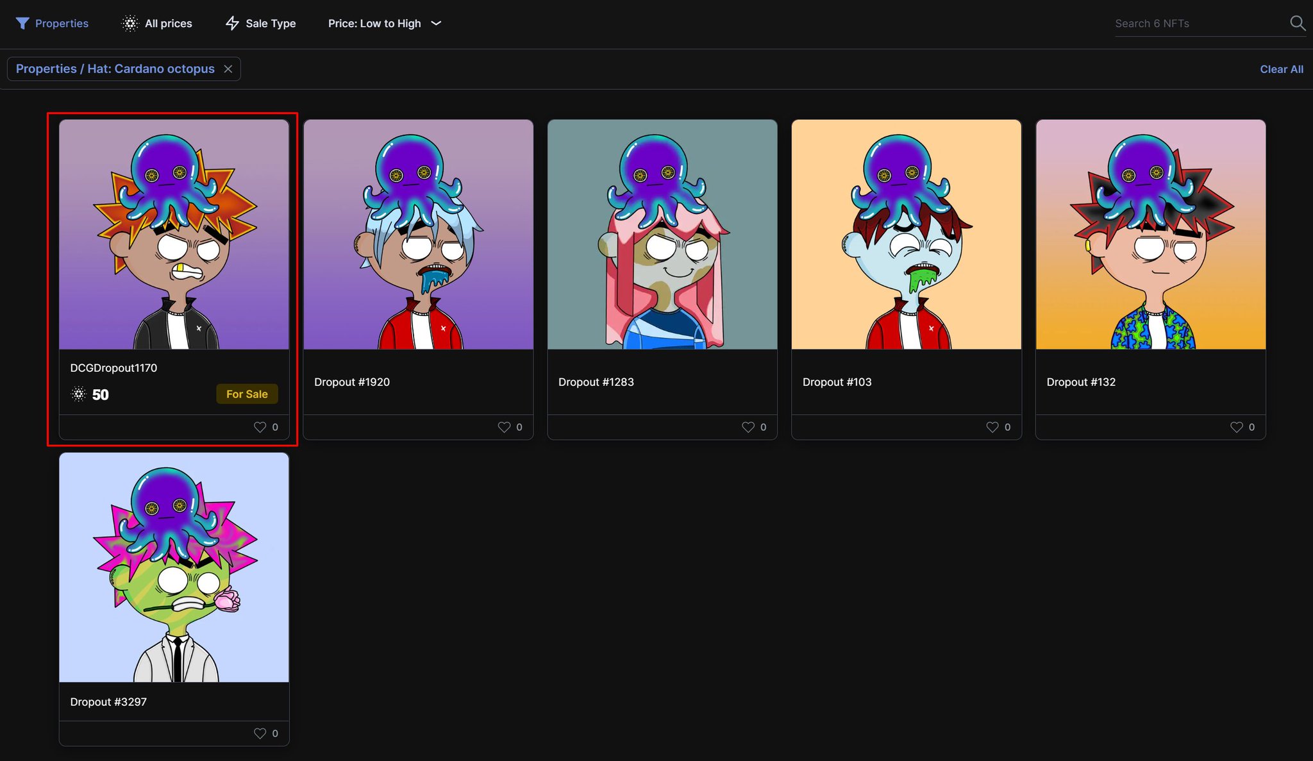Like Dropout #1920 with the heart
The image size is (1313, 761).
[x=504, y=427]
